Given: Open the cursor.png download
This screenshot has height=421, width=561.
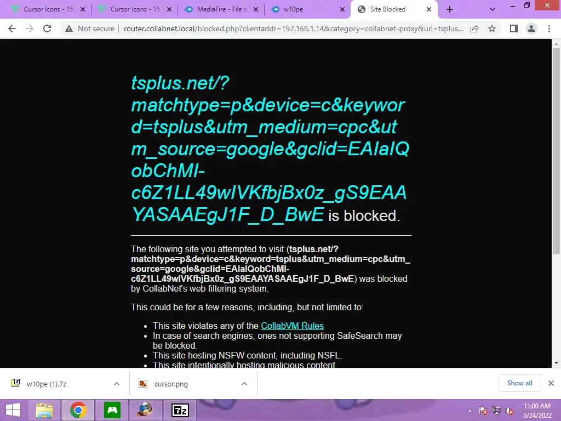Looking at the screenshot, I should coord(171,384).
